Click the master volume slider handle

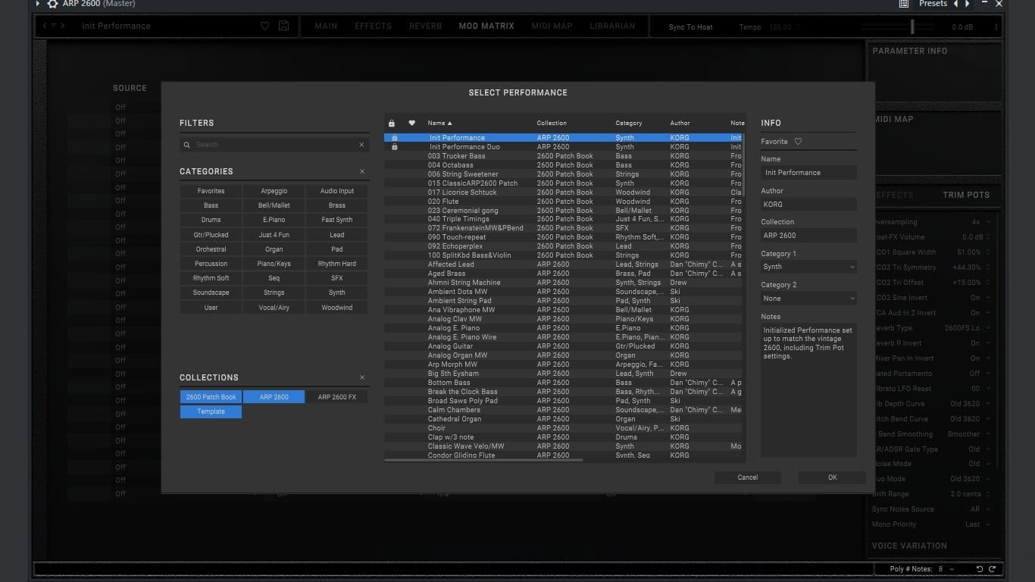tap(911, 27)
